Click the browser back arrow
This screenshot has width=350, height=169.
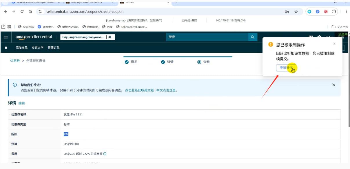6,12
